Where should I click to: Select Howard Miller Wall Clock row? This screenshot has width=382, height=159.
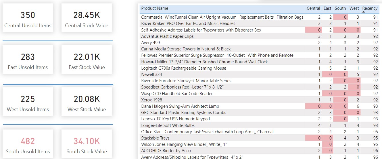(x=259, y=62)
